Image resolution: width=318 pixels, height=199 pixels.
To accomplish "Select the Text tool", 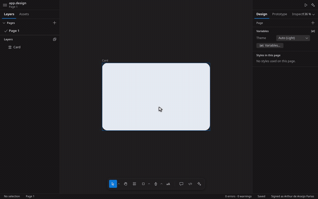I will tap(168, 184).
